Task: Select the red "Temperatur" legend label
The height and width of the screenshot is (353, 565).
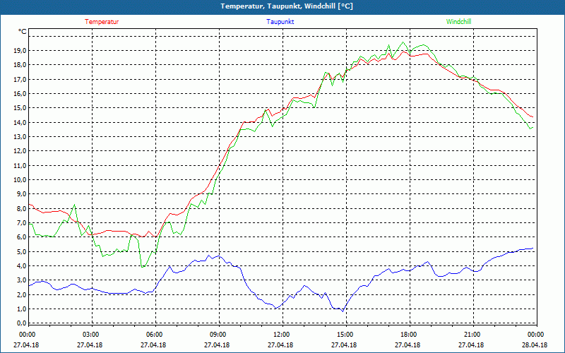Action: point(102,22)
